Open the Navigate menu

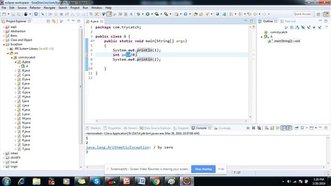pos(50,8)
